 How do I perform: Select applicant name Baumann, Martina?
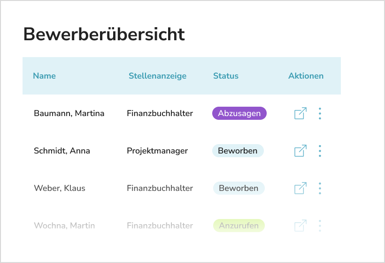(69, 113)
